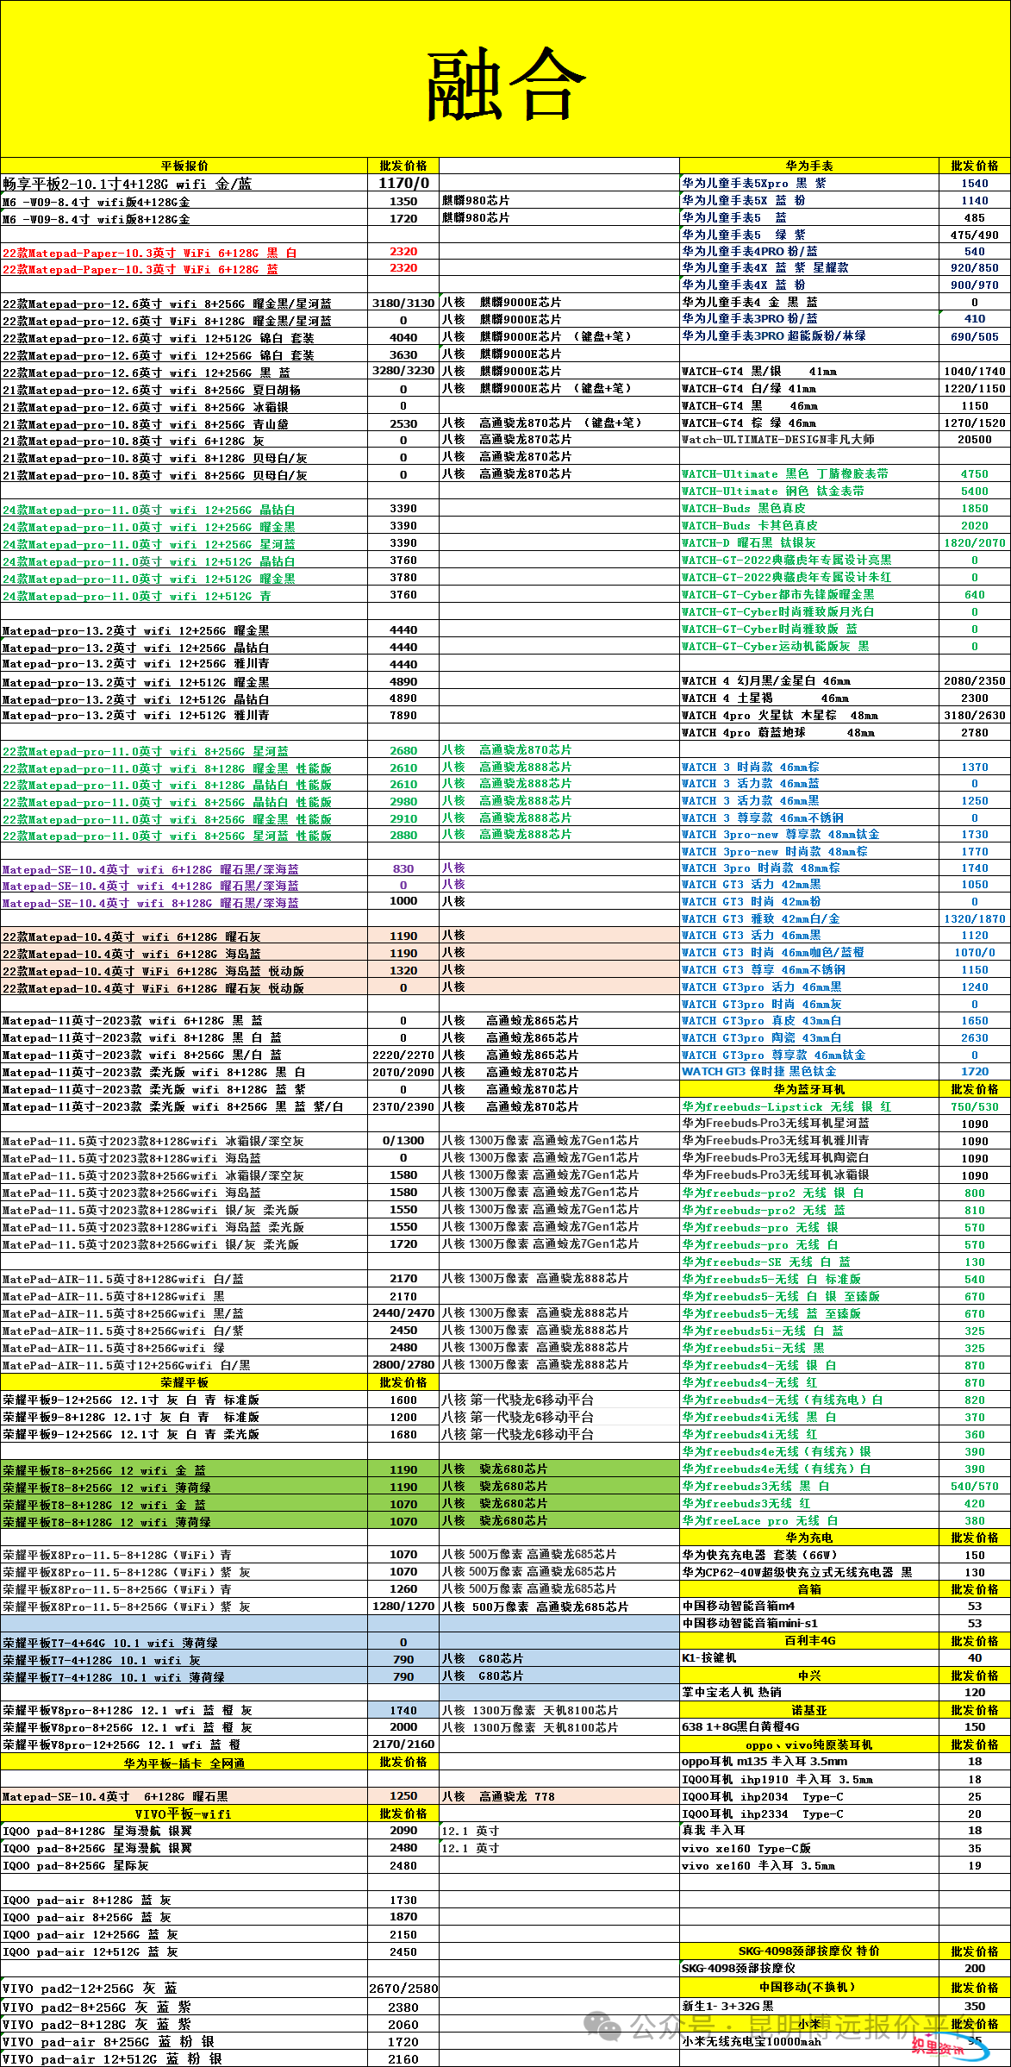Click price cell 20500
Screen dimensions: 1011x2067
coord(975,440)
